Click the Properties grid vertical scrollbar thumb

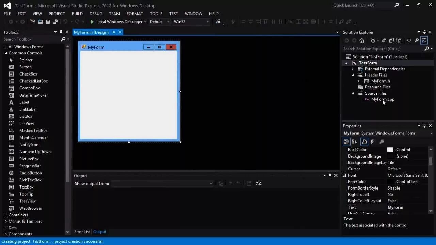pyautogui.click(x=431, y=161)
